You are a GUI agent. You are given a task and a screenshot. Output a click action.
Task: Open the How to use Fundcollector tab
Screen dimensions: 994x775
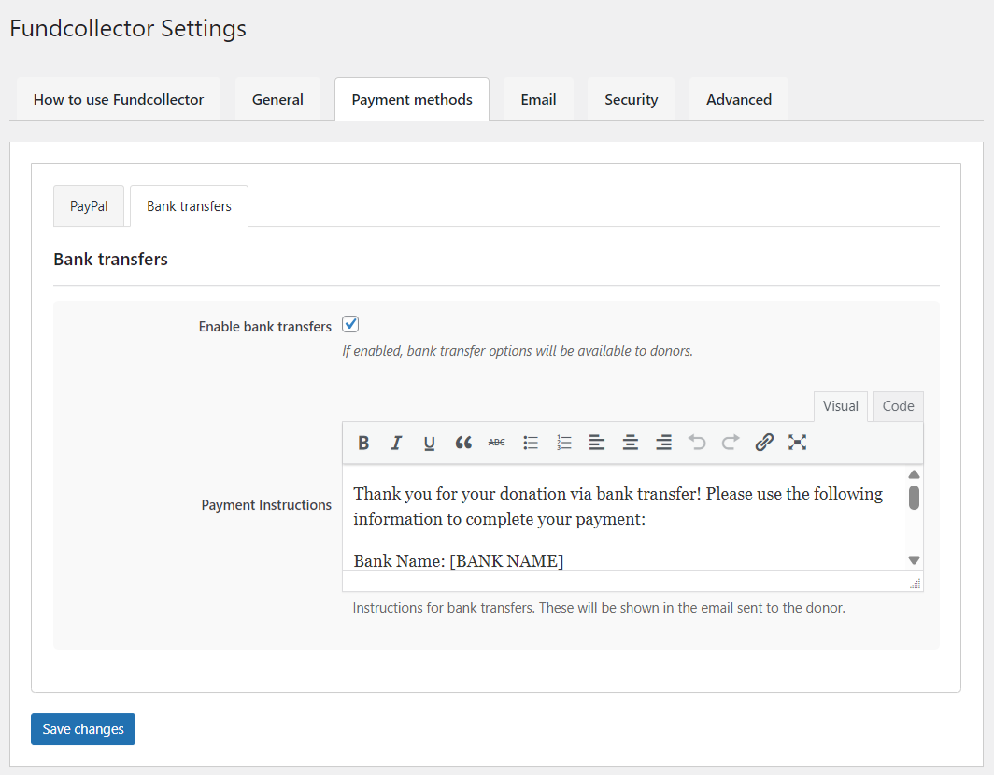coord(118,99)
